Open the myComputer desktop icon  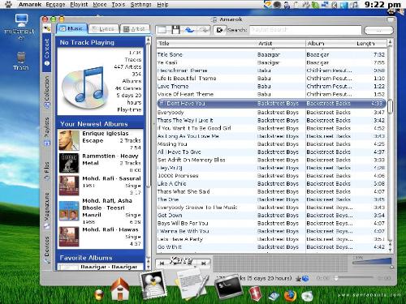click(20, 27)
